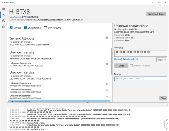Select the Generic Attribute service
Image resolution: width=169 pixels, height=131 pixels.
(x=59, y=41)
